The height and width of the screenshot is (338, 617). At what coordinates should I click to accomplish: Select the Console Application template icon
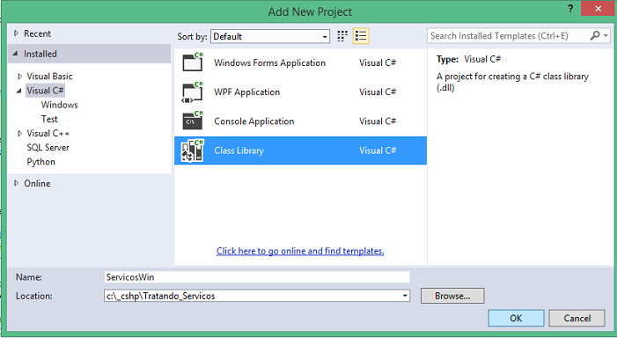(x=193, y=121)
